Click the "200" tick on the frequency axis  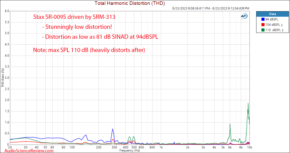tap(99, 147)
